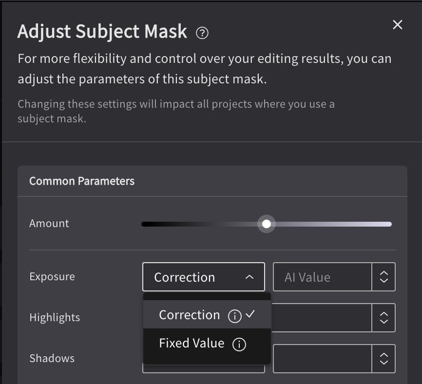The height and width of the screenshot is (384, 422).
Task: Click the Amount slider handle
Action: point(267,224)
